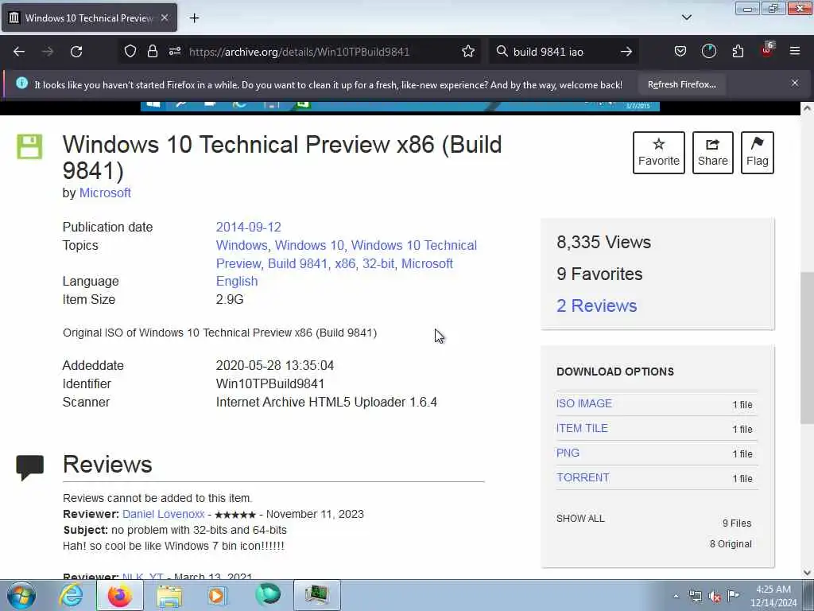Open the Windows Start orb

[x=21, y=595]
